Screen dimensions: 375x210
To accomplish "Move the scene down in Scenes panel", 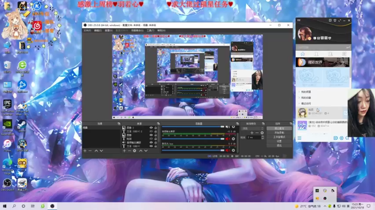I will (x=101, y=151).
